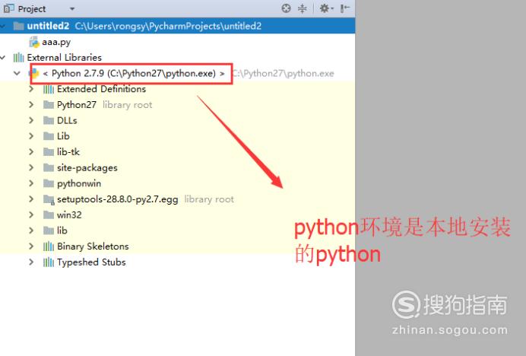The height and width of the screenshot is (356, 526).
Task: Expand the DLLs folder
Action: tap(31, 120)
